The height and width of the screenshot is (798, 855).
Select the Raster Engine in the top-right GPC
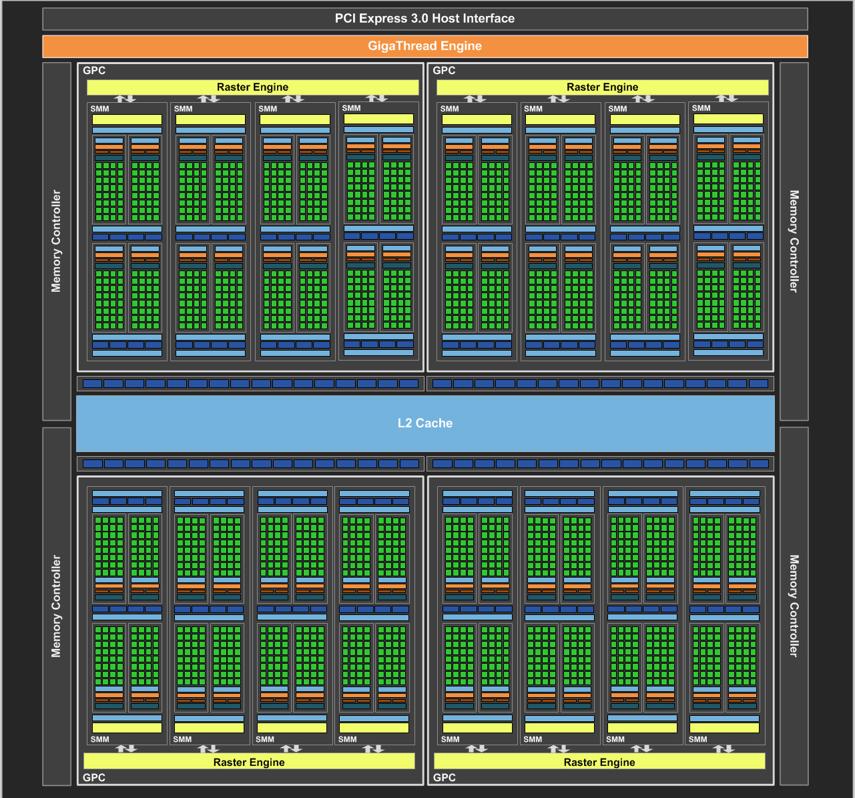tap(602, 87)
